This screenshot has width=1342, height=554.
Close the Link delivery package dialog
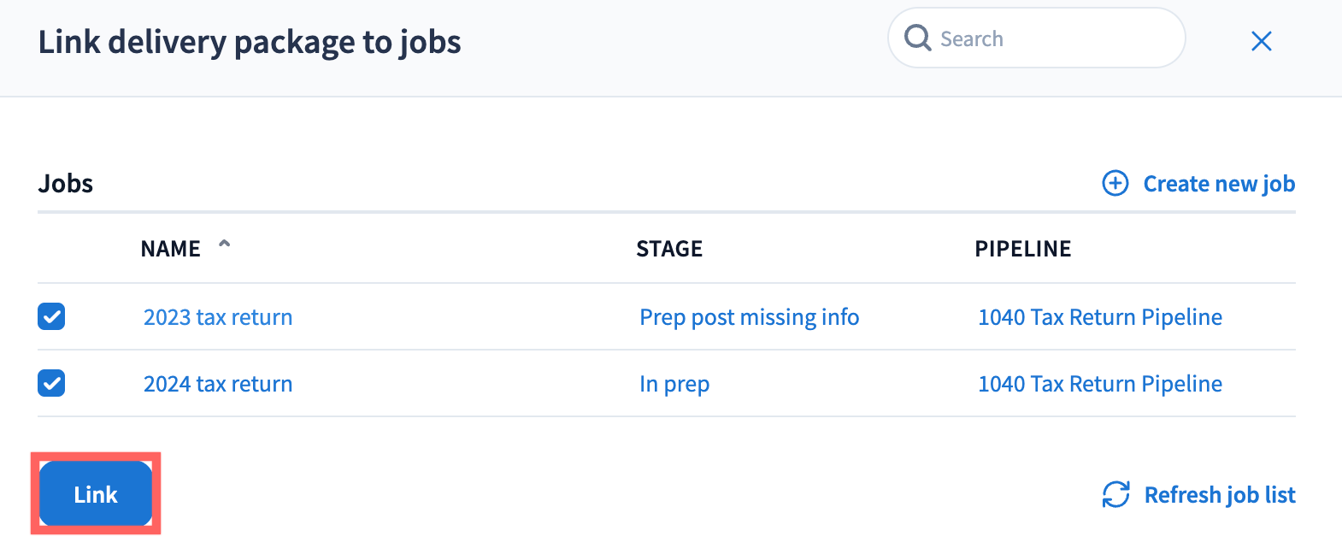coord(1261,41)
